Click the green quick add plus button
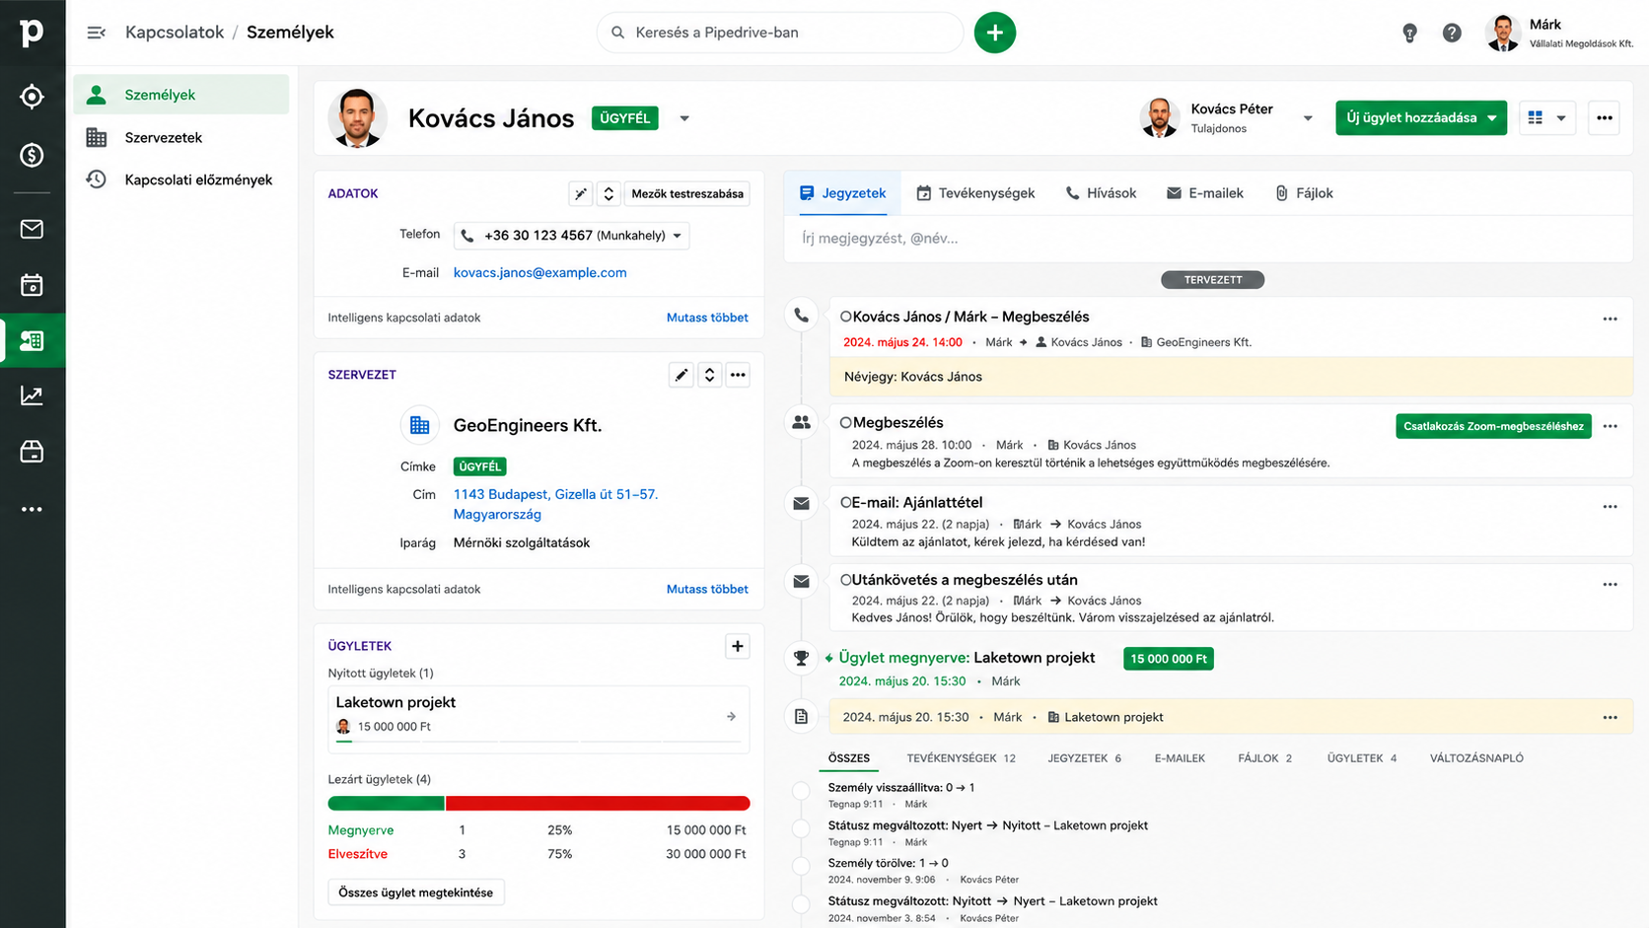 (995, 33)
